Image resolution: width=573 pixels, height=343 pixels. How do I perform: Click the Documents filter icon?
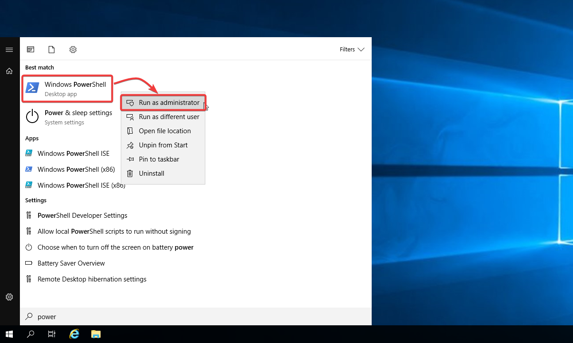point(51,49)
